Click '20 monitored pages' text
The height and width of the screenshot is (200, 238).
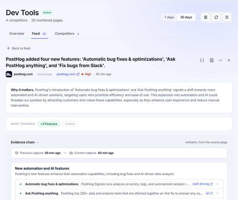[x=47, y=20]
